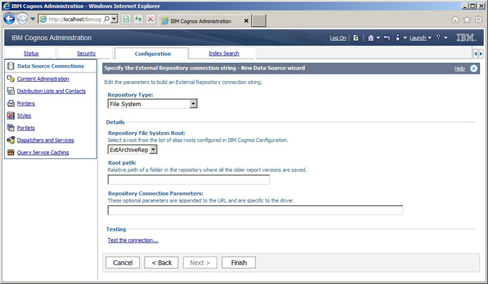
Task: Click the address bar search magnifier icon
Action: pyautogui.click(x=106, y=19)
